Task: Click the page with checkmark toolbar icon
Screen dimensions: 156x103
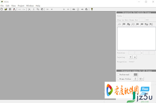Action: click(78, 9)
